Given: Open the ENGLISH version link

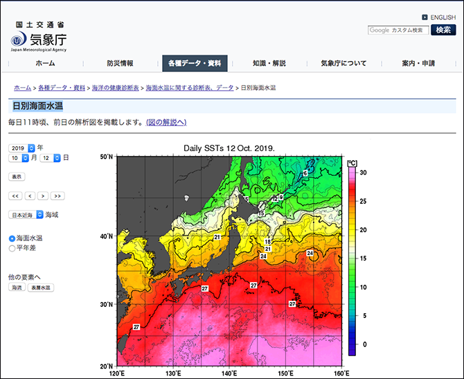Looking at the screenshot, I should point(443,17).
